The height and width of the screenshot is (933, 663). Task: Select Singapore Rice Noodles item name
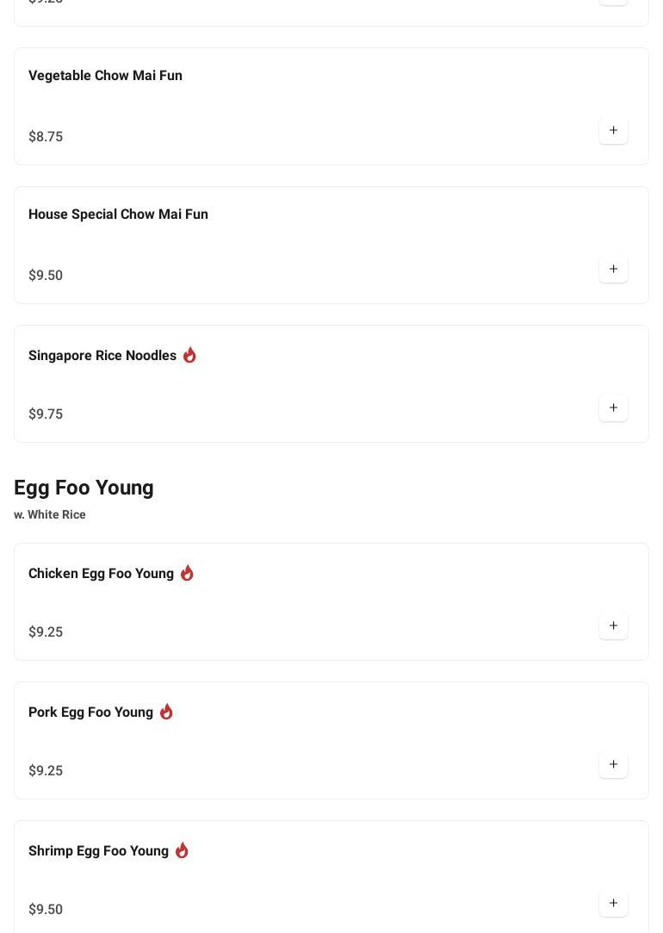tap(102, 356)
